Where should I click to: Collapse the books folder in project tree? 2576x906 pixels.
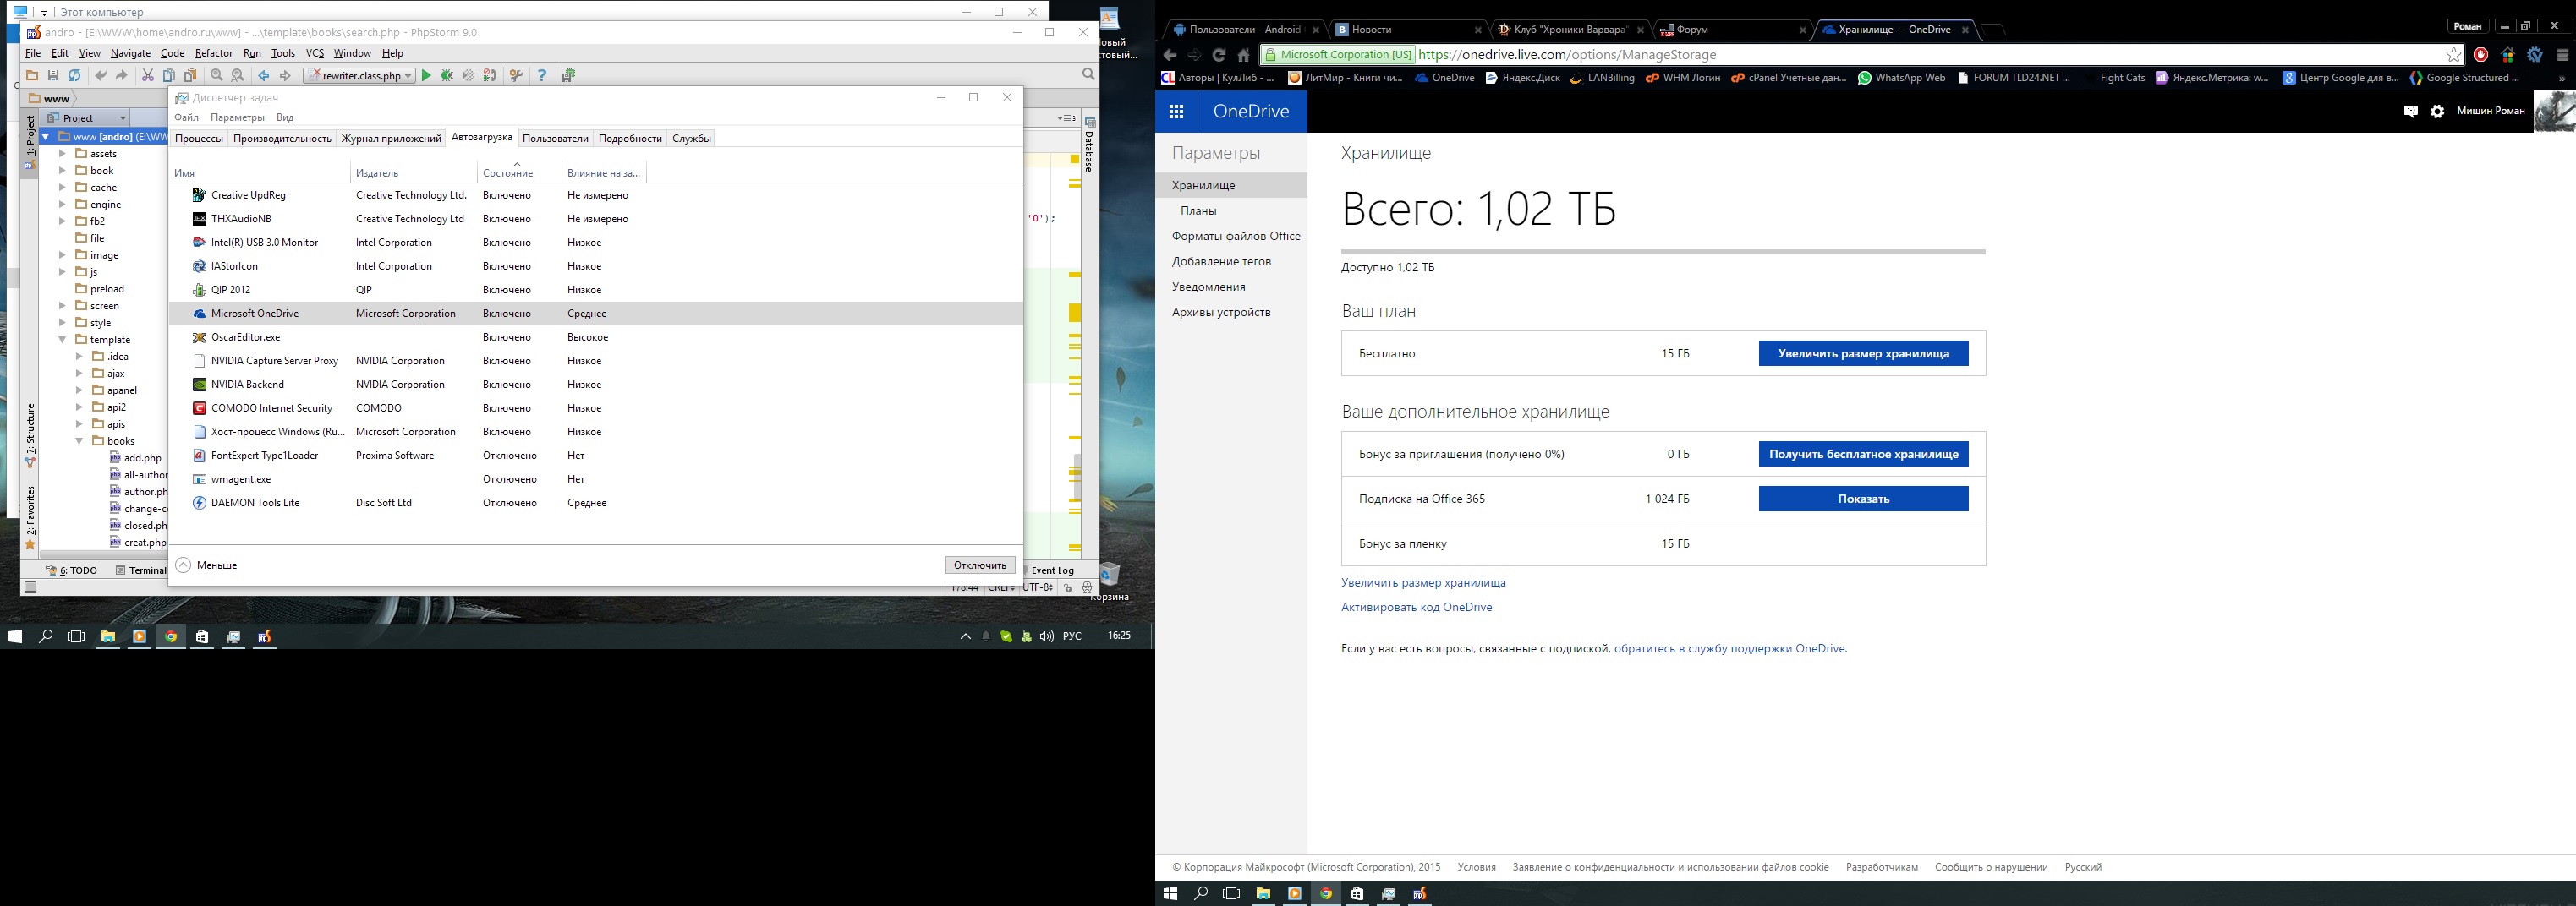(x=79, y=440)
